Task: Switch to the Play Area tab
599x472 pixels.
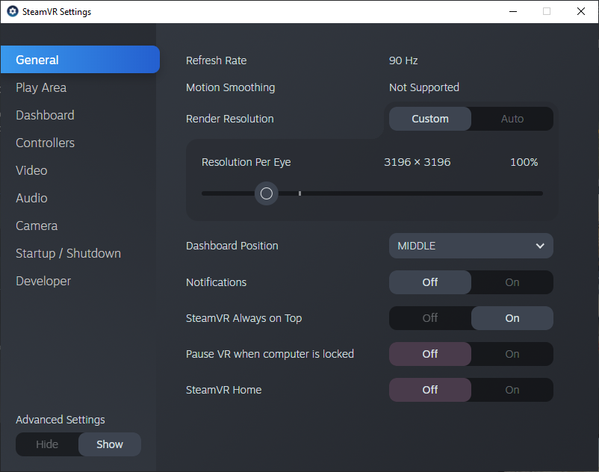Action: point(41,87)
